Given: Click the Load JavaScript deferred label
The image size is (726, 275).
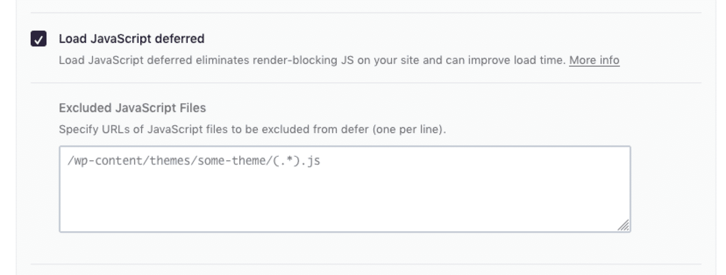Looking at the screenshot, I should [x=131, y=39].
